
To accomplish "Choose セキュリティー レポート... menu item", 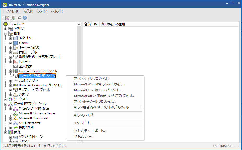I will (105, 131).
